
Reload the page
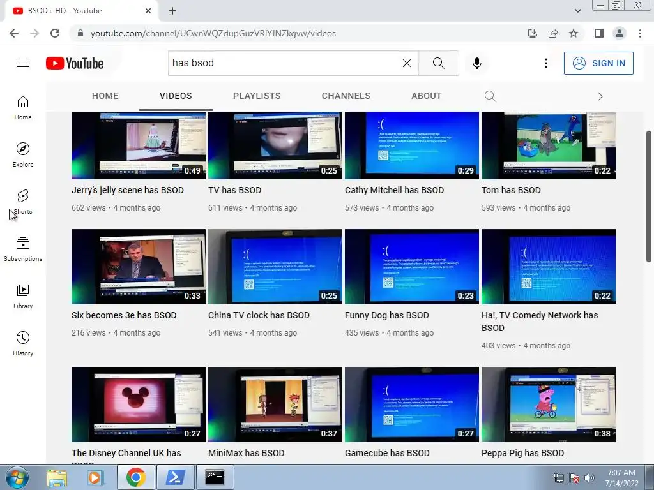coord(55,33)
